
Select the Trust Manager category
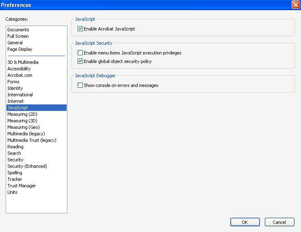click(22, 186)
